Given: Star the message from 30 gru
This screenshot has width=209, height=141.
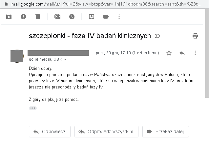Looking at the screenshot, I should [x=169, y=53].
